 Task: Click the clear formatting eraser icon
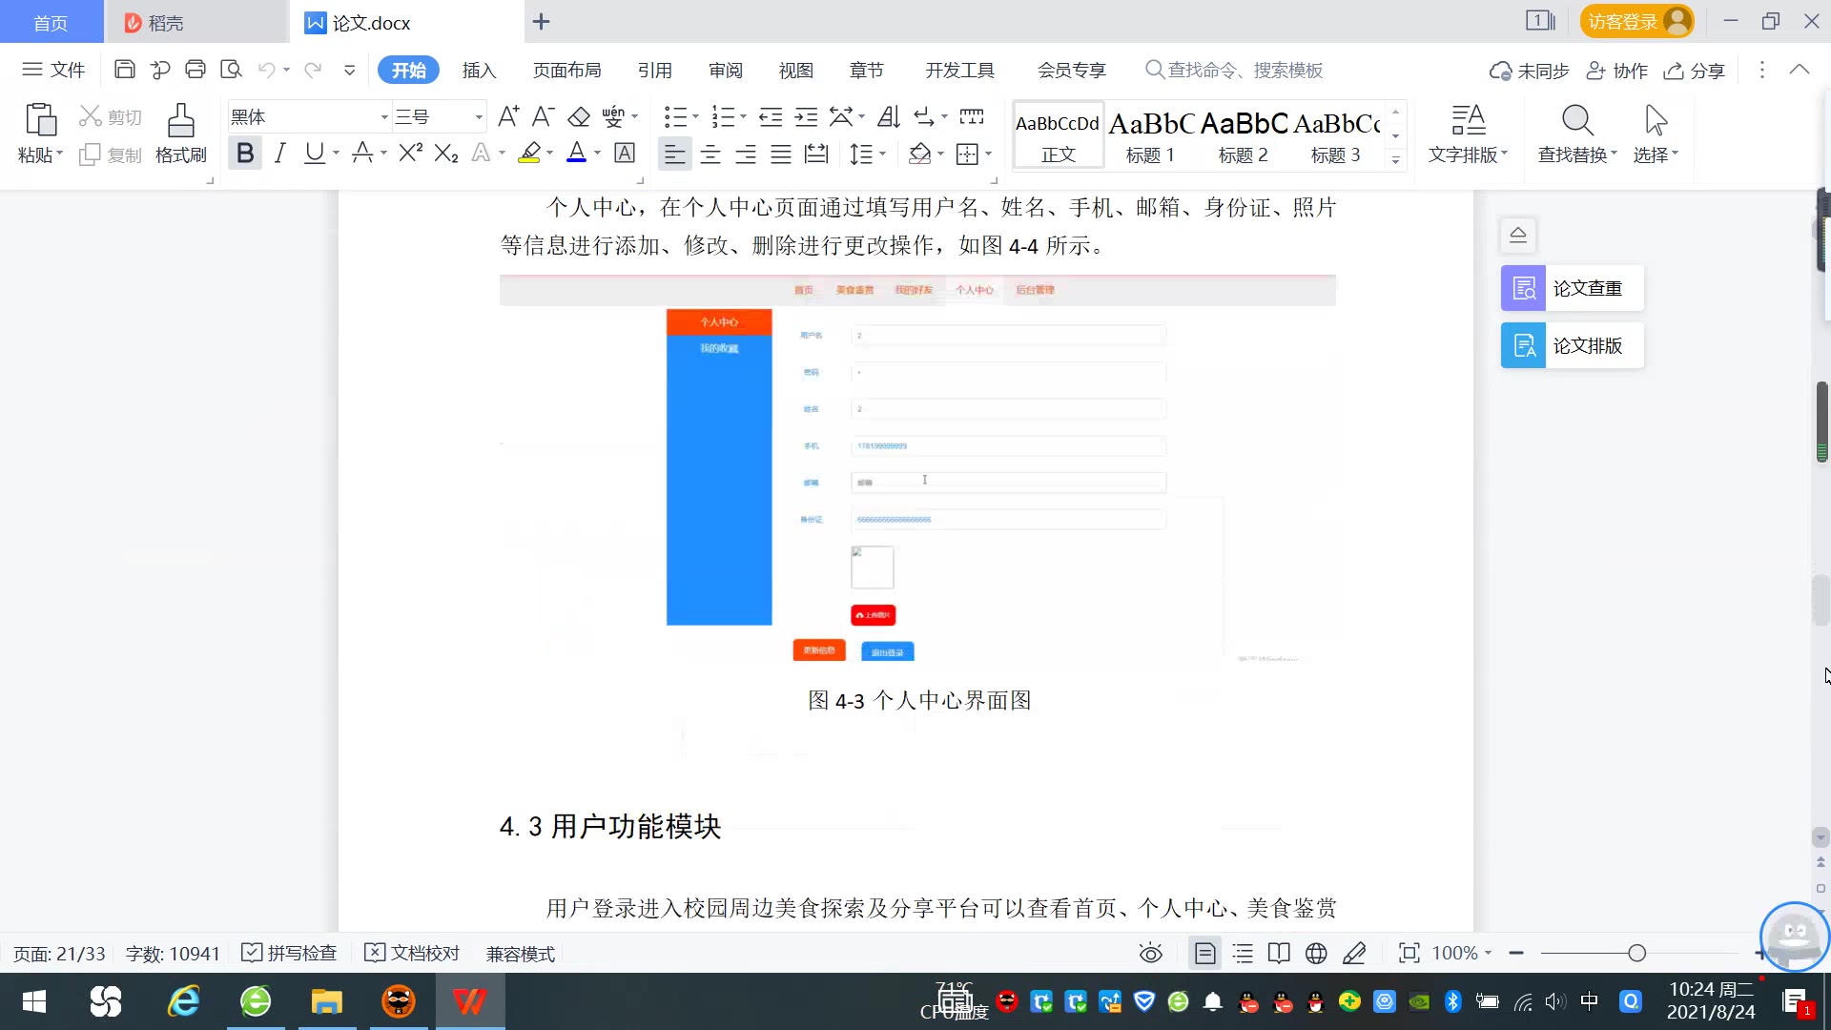tap(579, 117)
